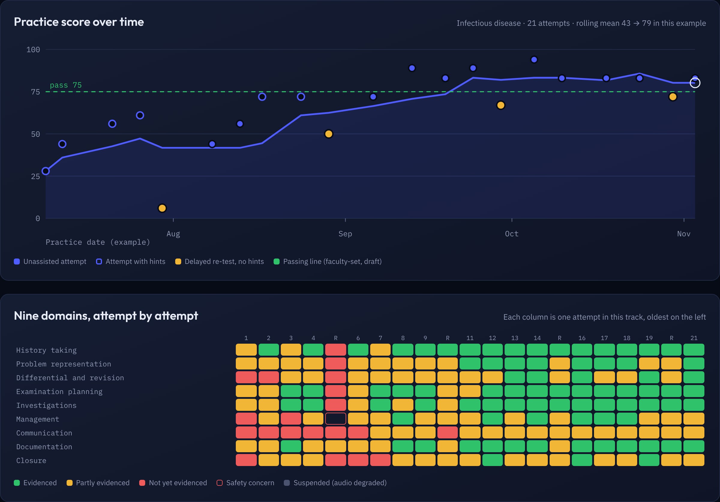720x502 pixels.
Task: Click the Attempt with hints legend entry
Action: [x=131, y=261]
